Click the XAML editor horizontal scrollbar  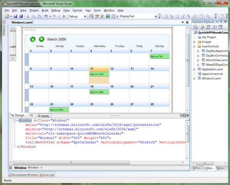pos(71,162)
